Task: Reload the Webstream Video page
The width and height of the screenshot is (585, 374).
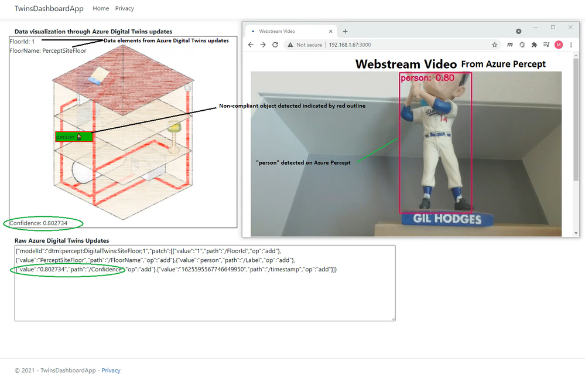Action: click(275, 45)
